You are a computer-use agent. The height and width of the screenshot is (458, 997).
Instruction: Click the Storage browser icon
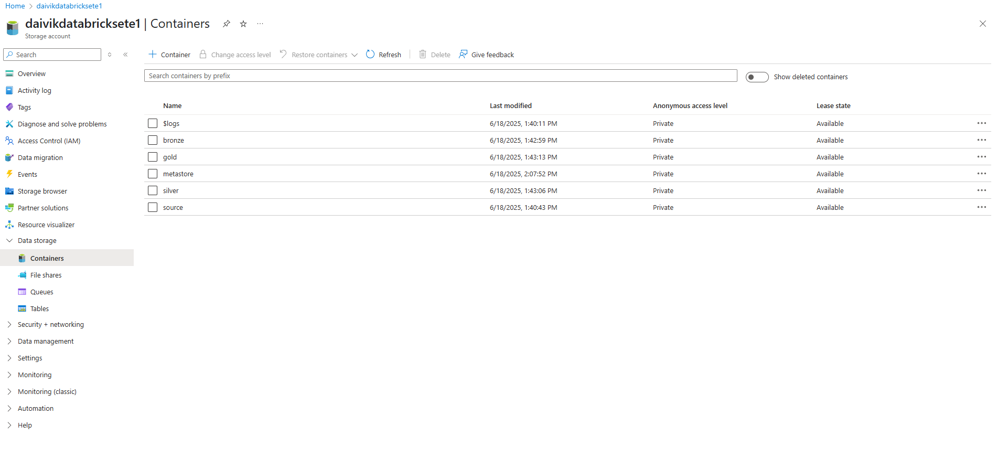[x=9, y=191]
